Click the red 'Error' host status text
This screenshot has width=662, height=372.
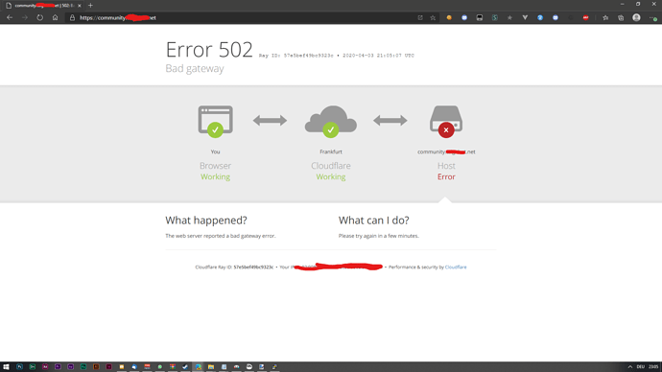coord(446,176)
